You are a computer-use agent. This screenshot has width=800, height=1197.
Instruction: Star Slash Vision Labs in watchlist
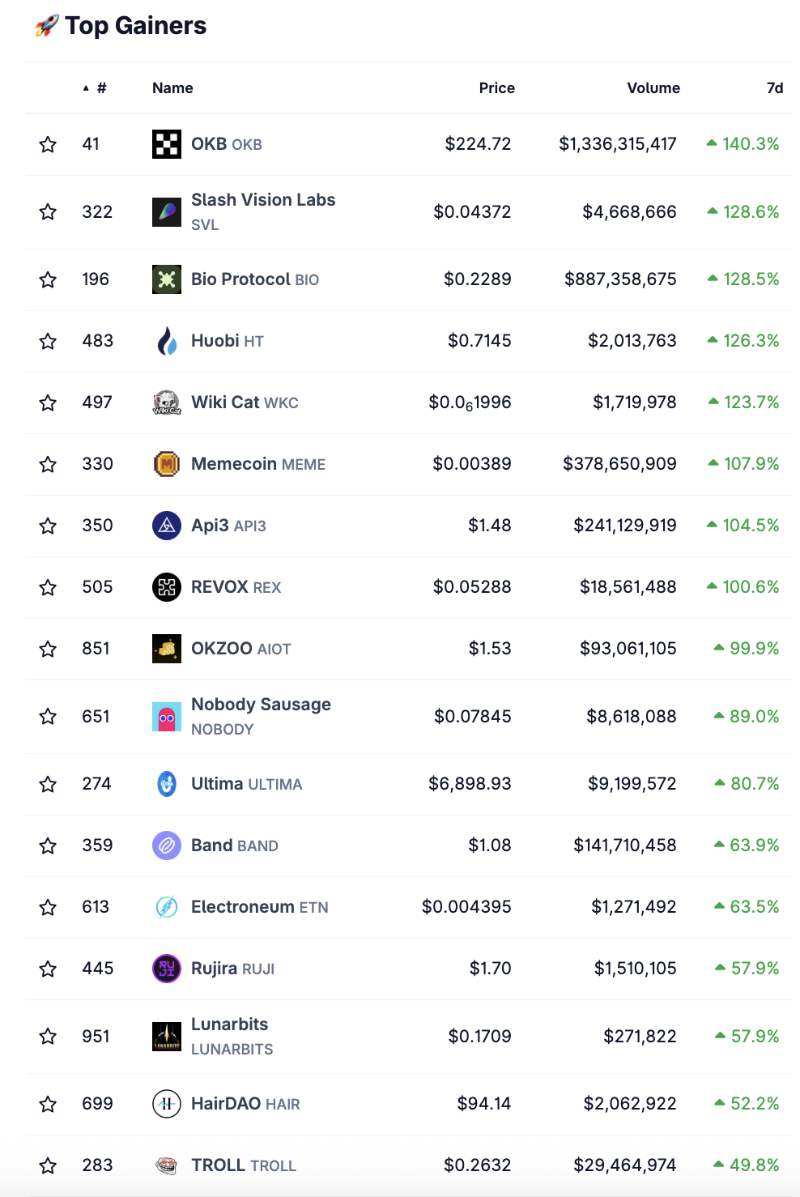(x=48, y=212)
